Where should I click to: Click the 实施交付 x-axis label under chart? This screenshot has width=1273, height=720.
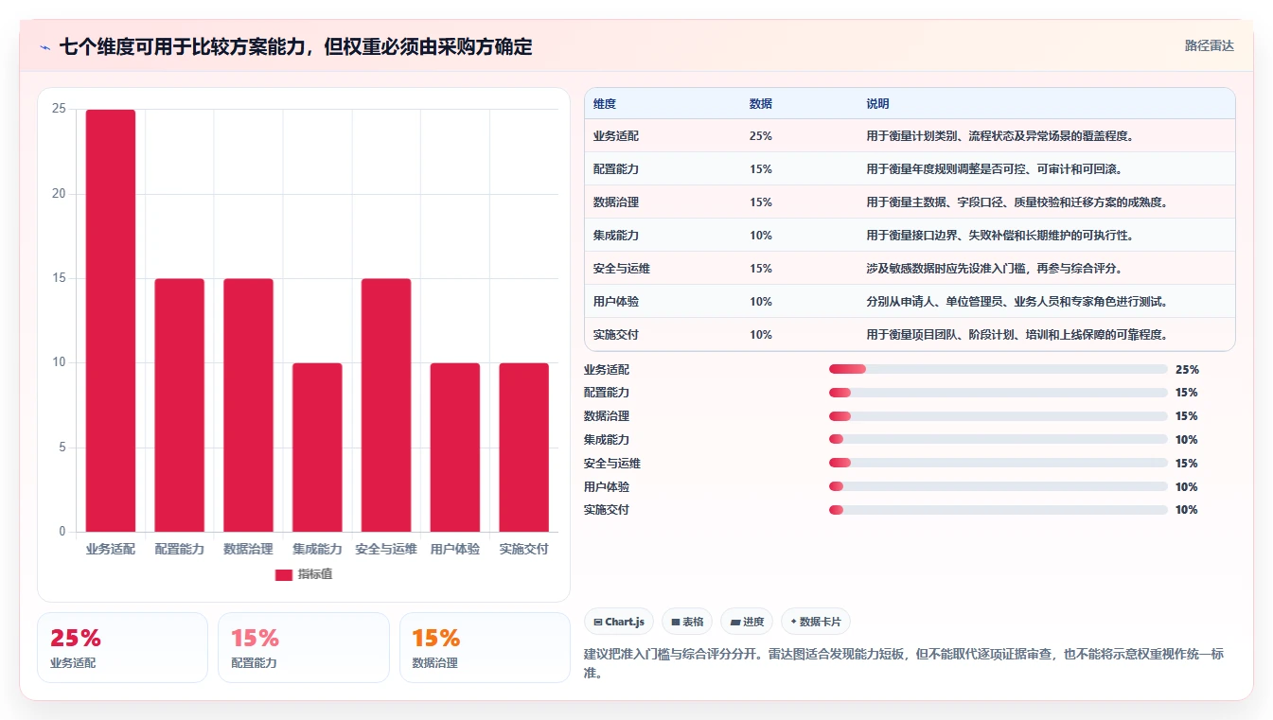tap(524, 549)
